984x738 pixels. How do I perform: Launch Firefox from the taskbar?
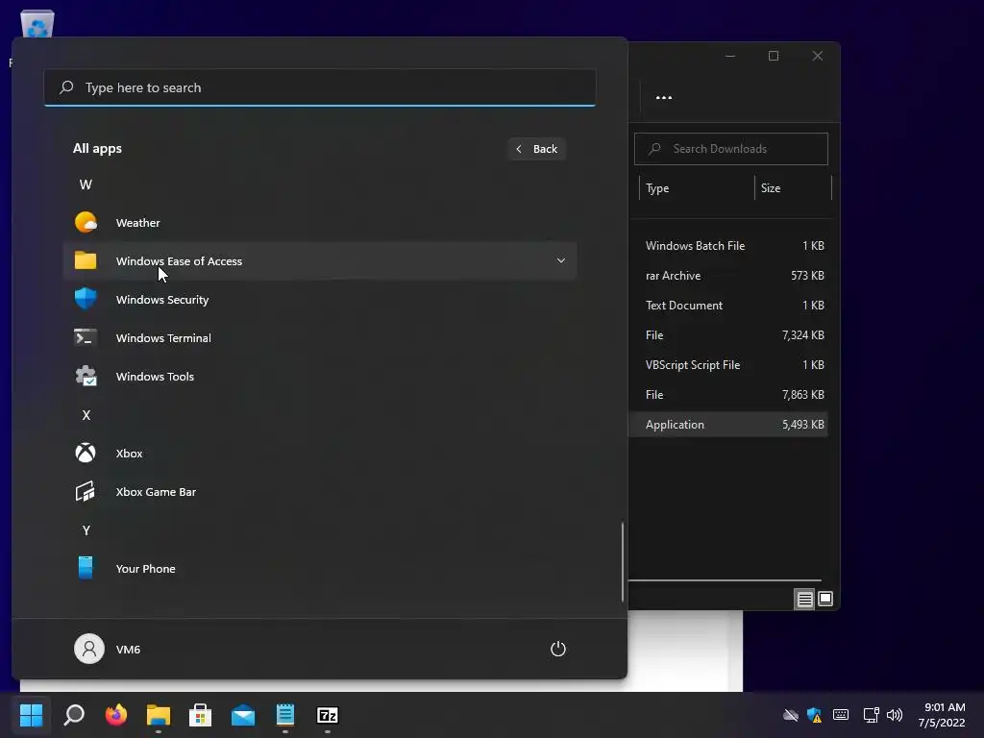pyautogui.click(x=116, y=715)
